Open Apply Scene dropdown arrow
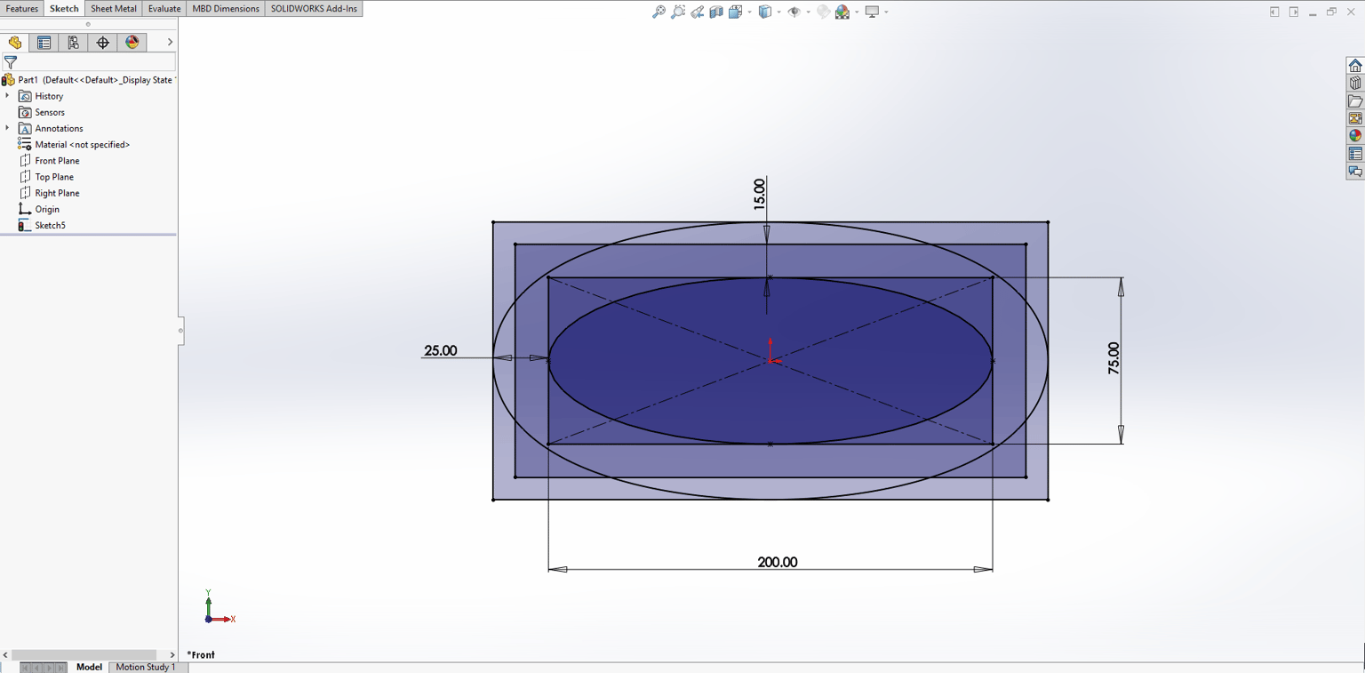The height and width of the screenshot is (673, 1365). pyautogui.click(x=857, y=12)
